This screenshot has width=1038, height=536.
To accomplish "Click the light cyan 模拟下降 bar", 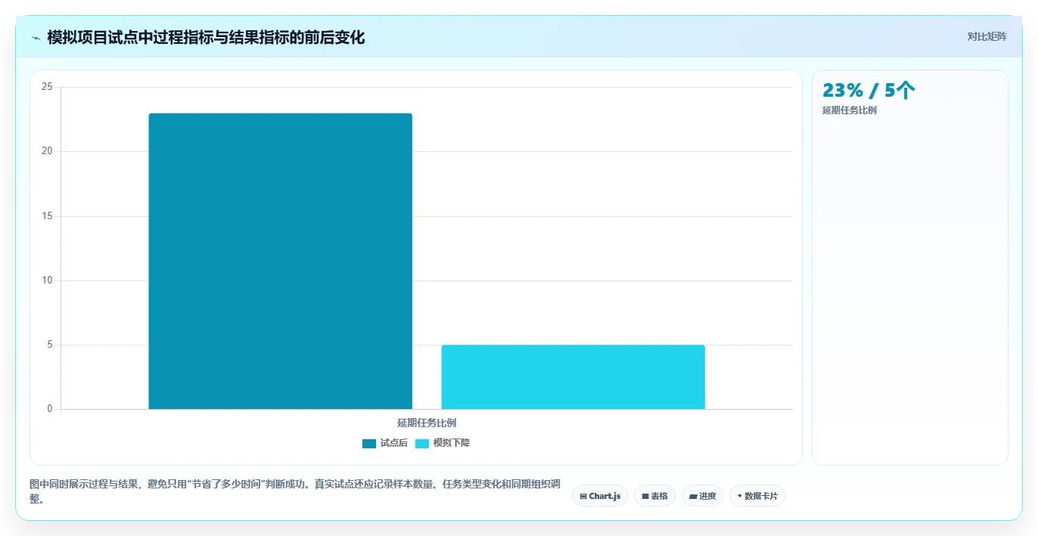I will (x=573, y=377).
